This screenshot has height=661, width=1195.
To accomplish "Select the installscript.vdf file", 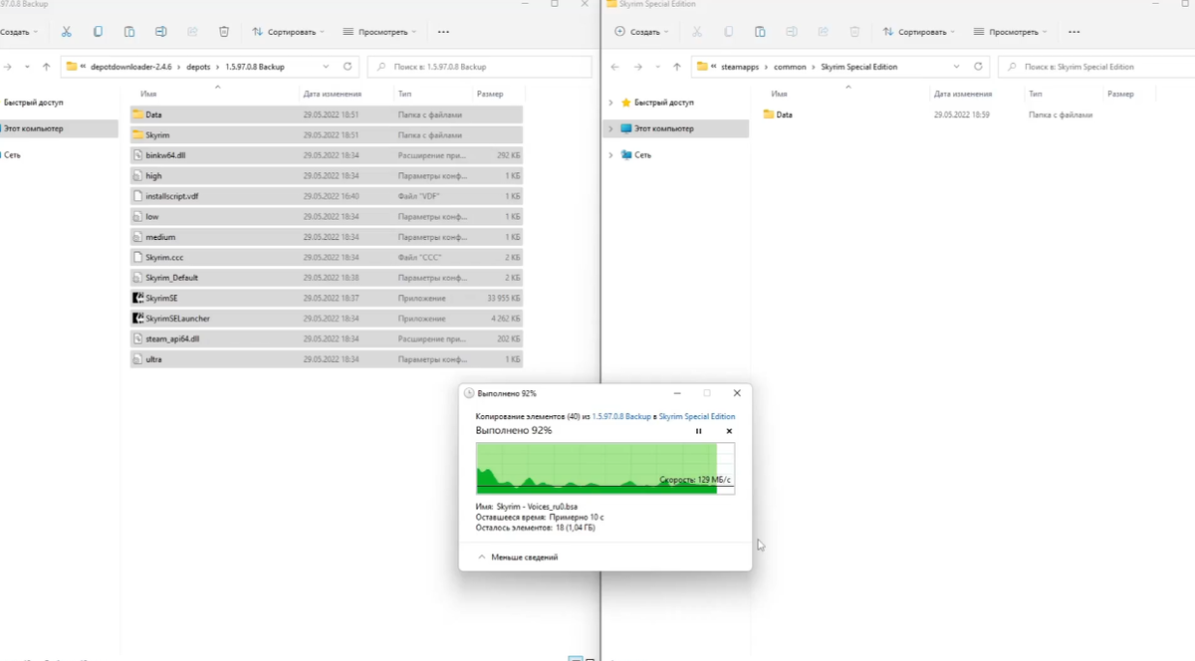I will 326,196.
